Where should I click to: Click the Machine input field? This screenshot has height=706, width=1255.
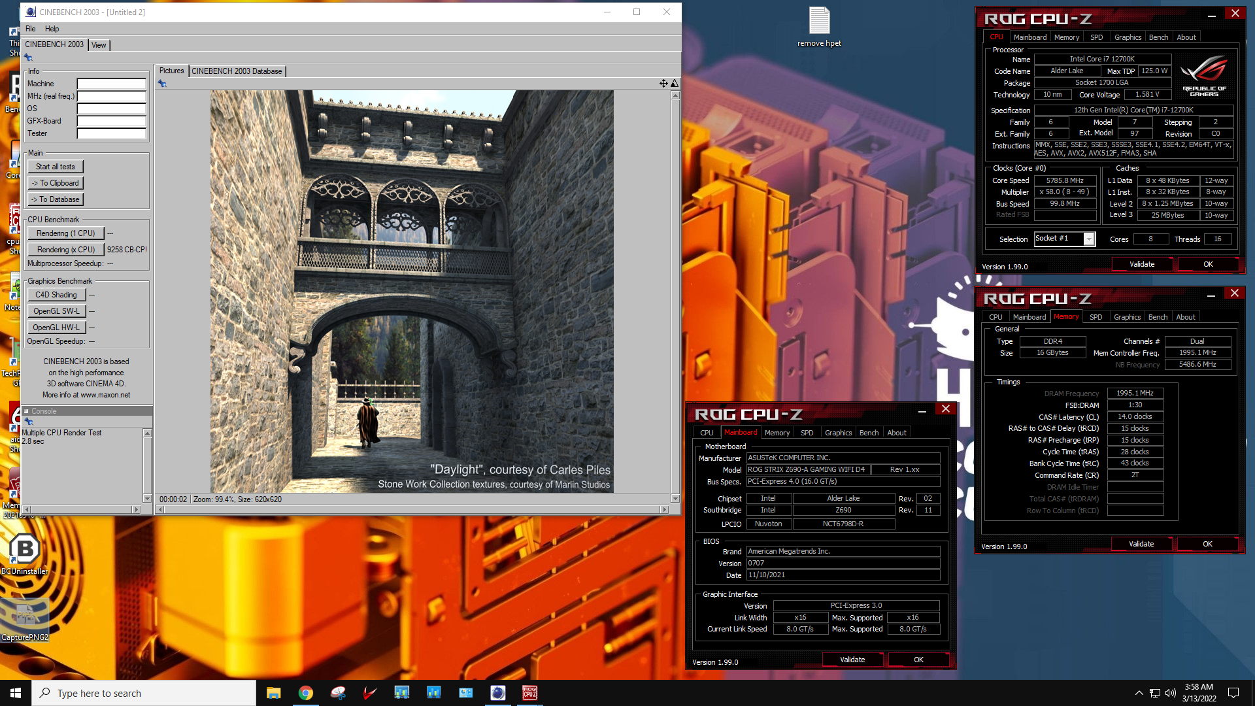pos(112,84)
